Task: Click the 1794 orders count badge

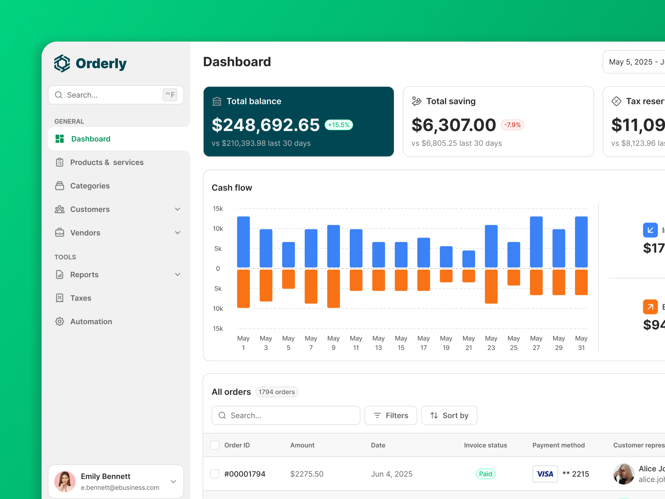Action: pyautogui.click(x=277, y=392)
